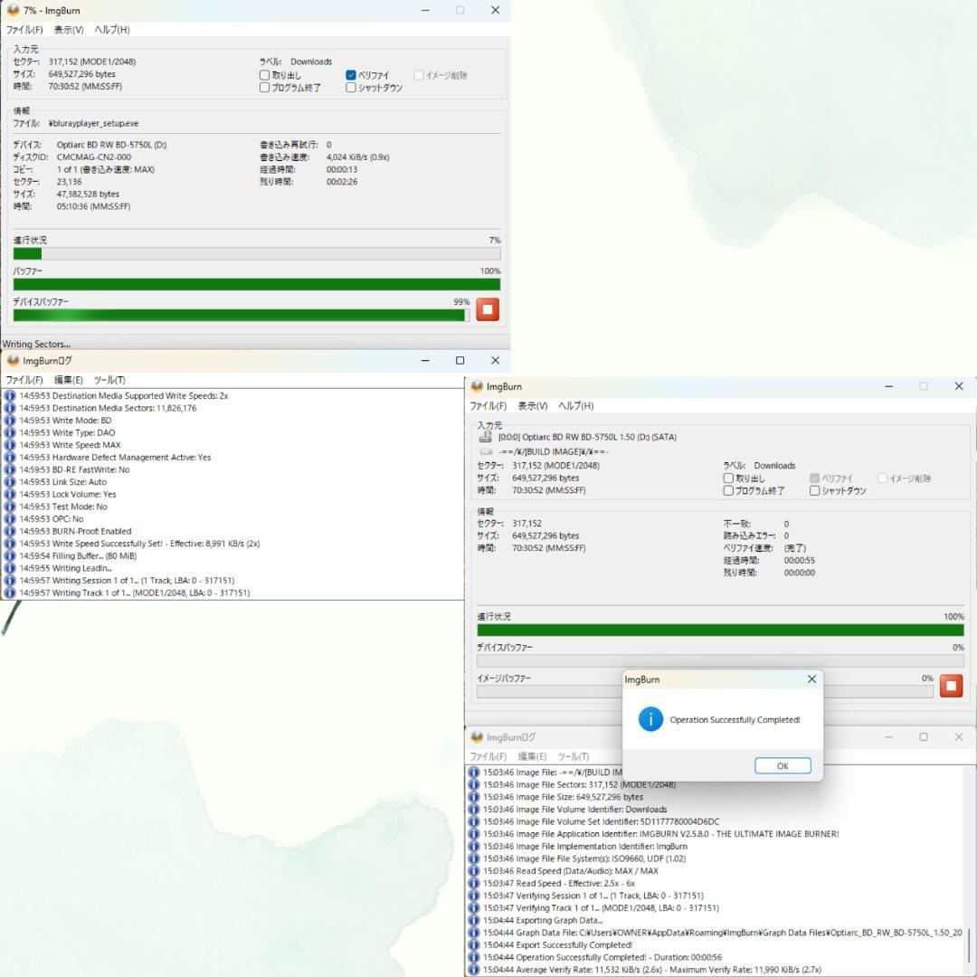
Task: Click file name ¥blurayplayer_setup.exe
Action: pos(93,123)
